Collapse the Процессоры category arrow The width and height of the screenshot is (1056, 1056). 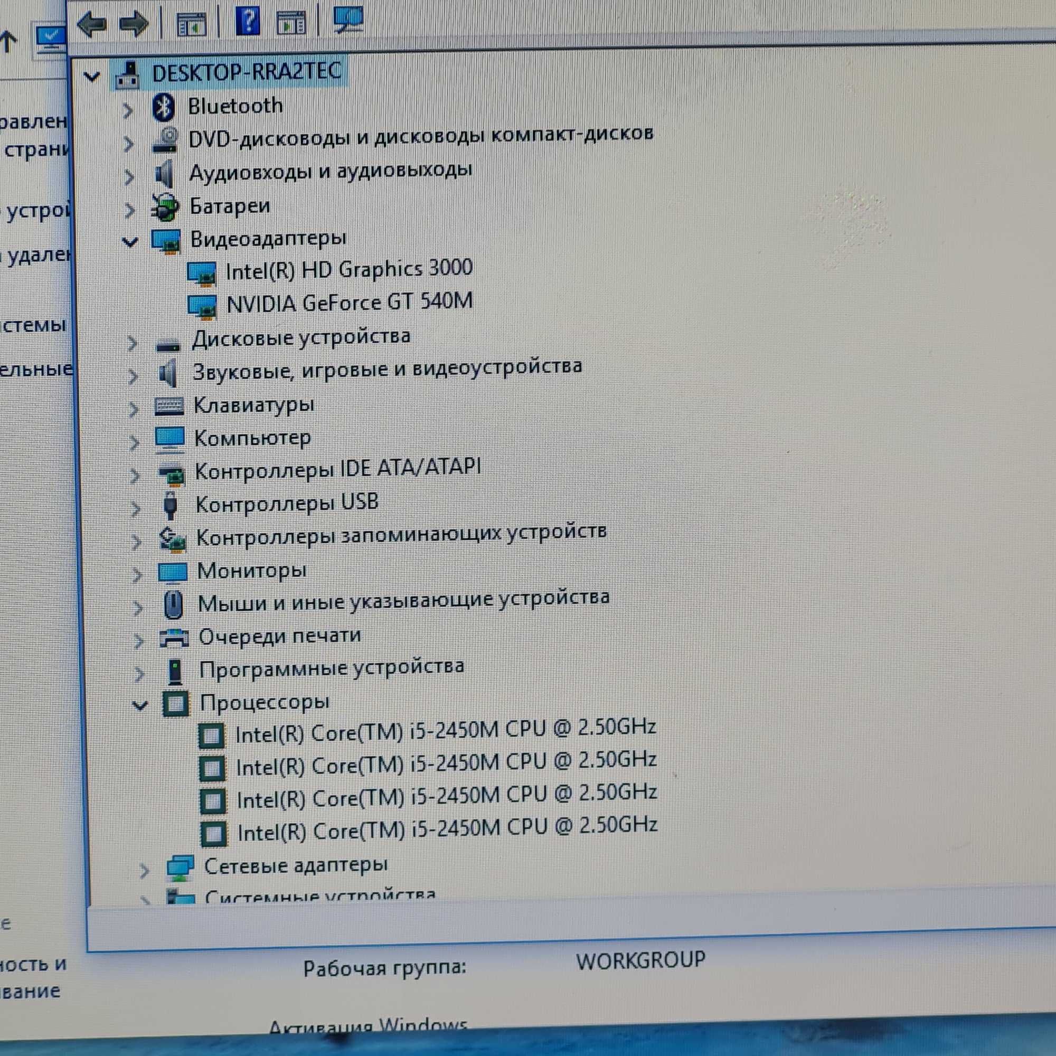(x=140, y=705)
